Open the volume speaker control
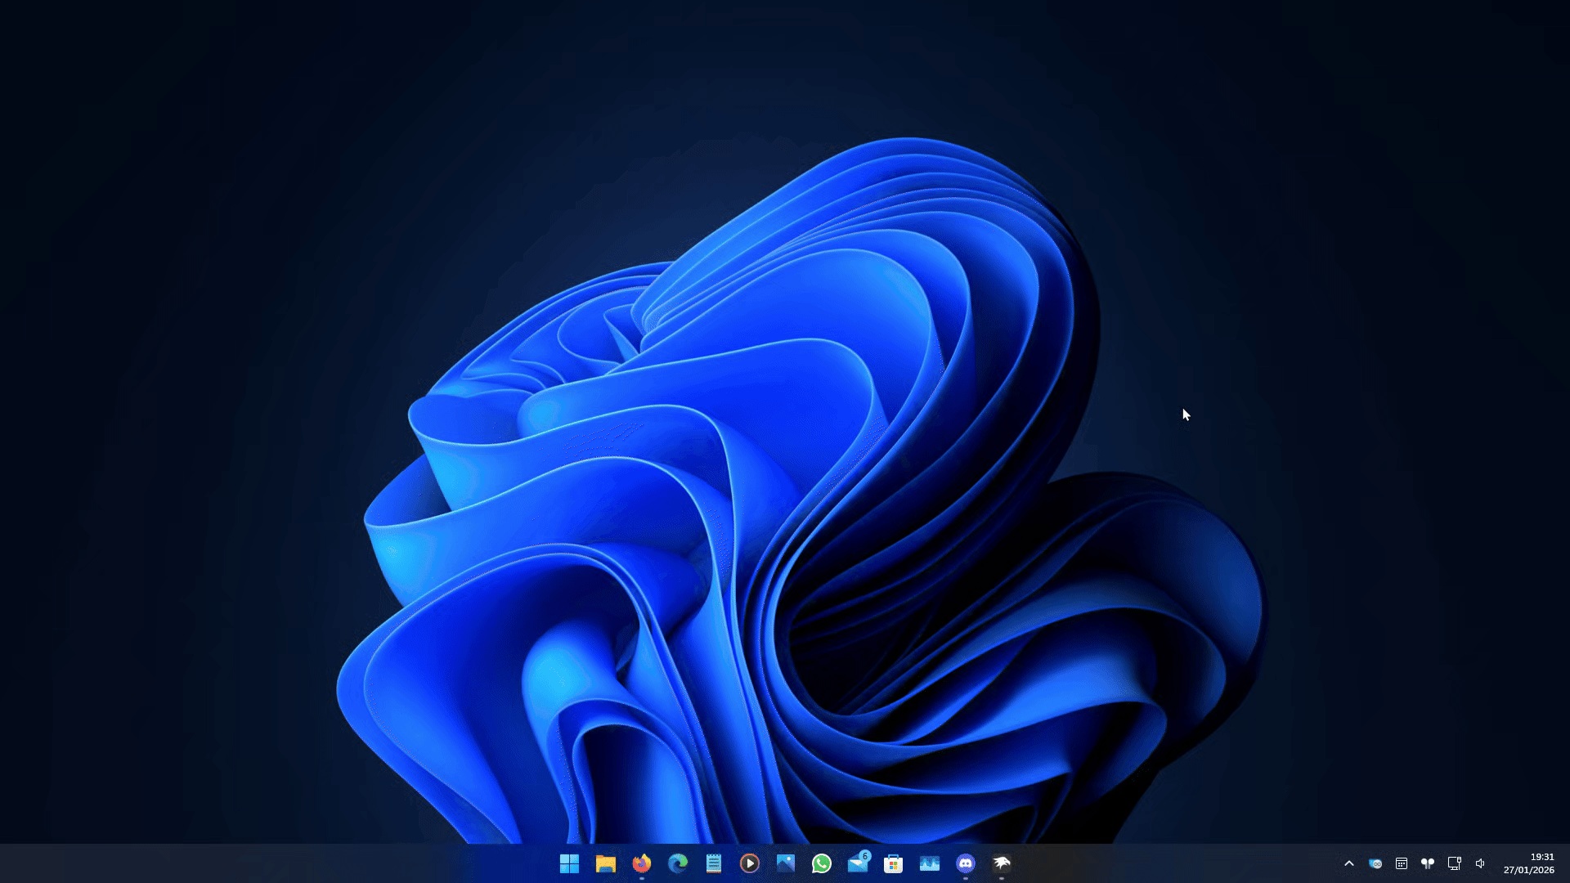This screenshot has height=883, width=1570. [1480, 863]
